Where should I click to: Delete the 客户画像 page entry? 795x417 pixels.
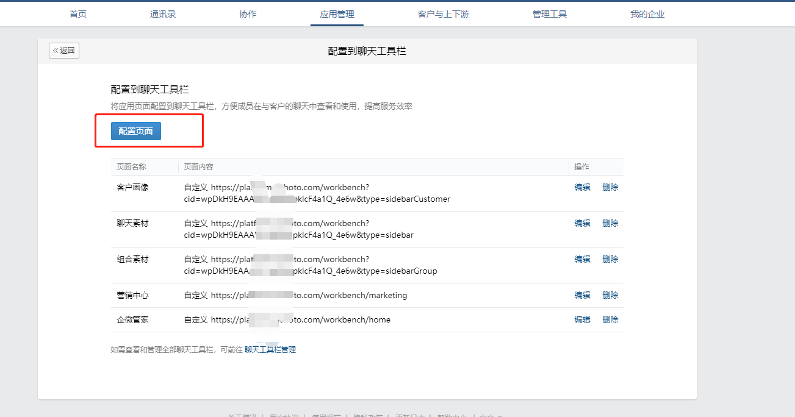pyautogui.click(x=610, y=187)
